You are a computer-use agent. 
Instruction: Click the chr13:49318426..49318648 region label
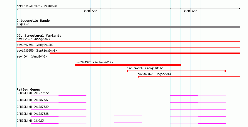click(x=37, y=6)
